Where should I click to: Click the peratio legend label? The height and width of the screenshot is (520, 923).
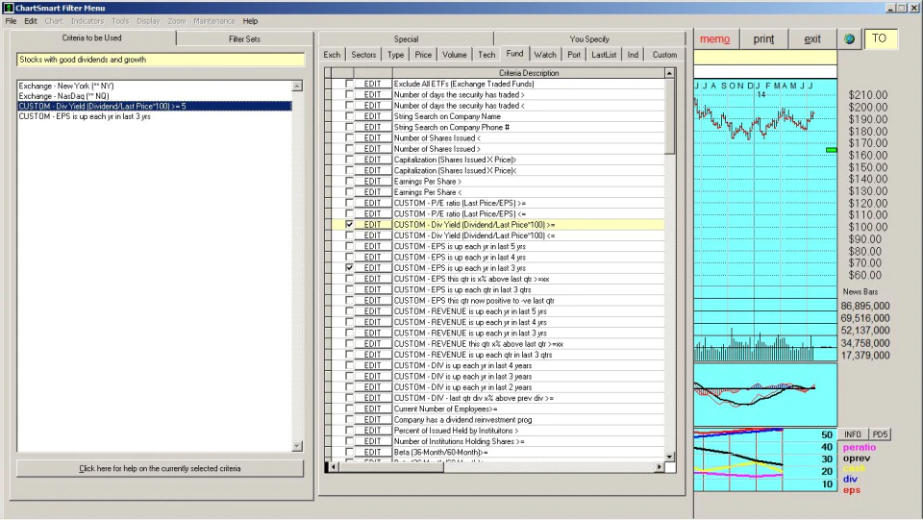859,447
